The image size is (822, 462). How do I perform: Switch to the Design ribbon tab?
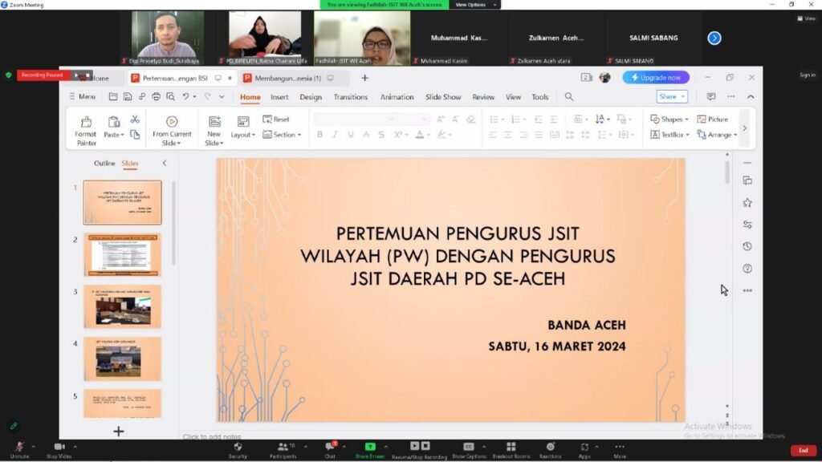(311, 97)
